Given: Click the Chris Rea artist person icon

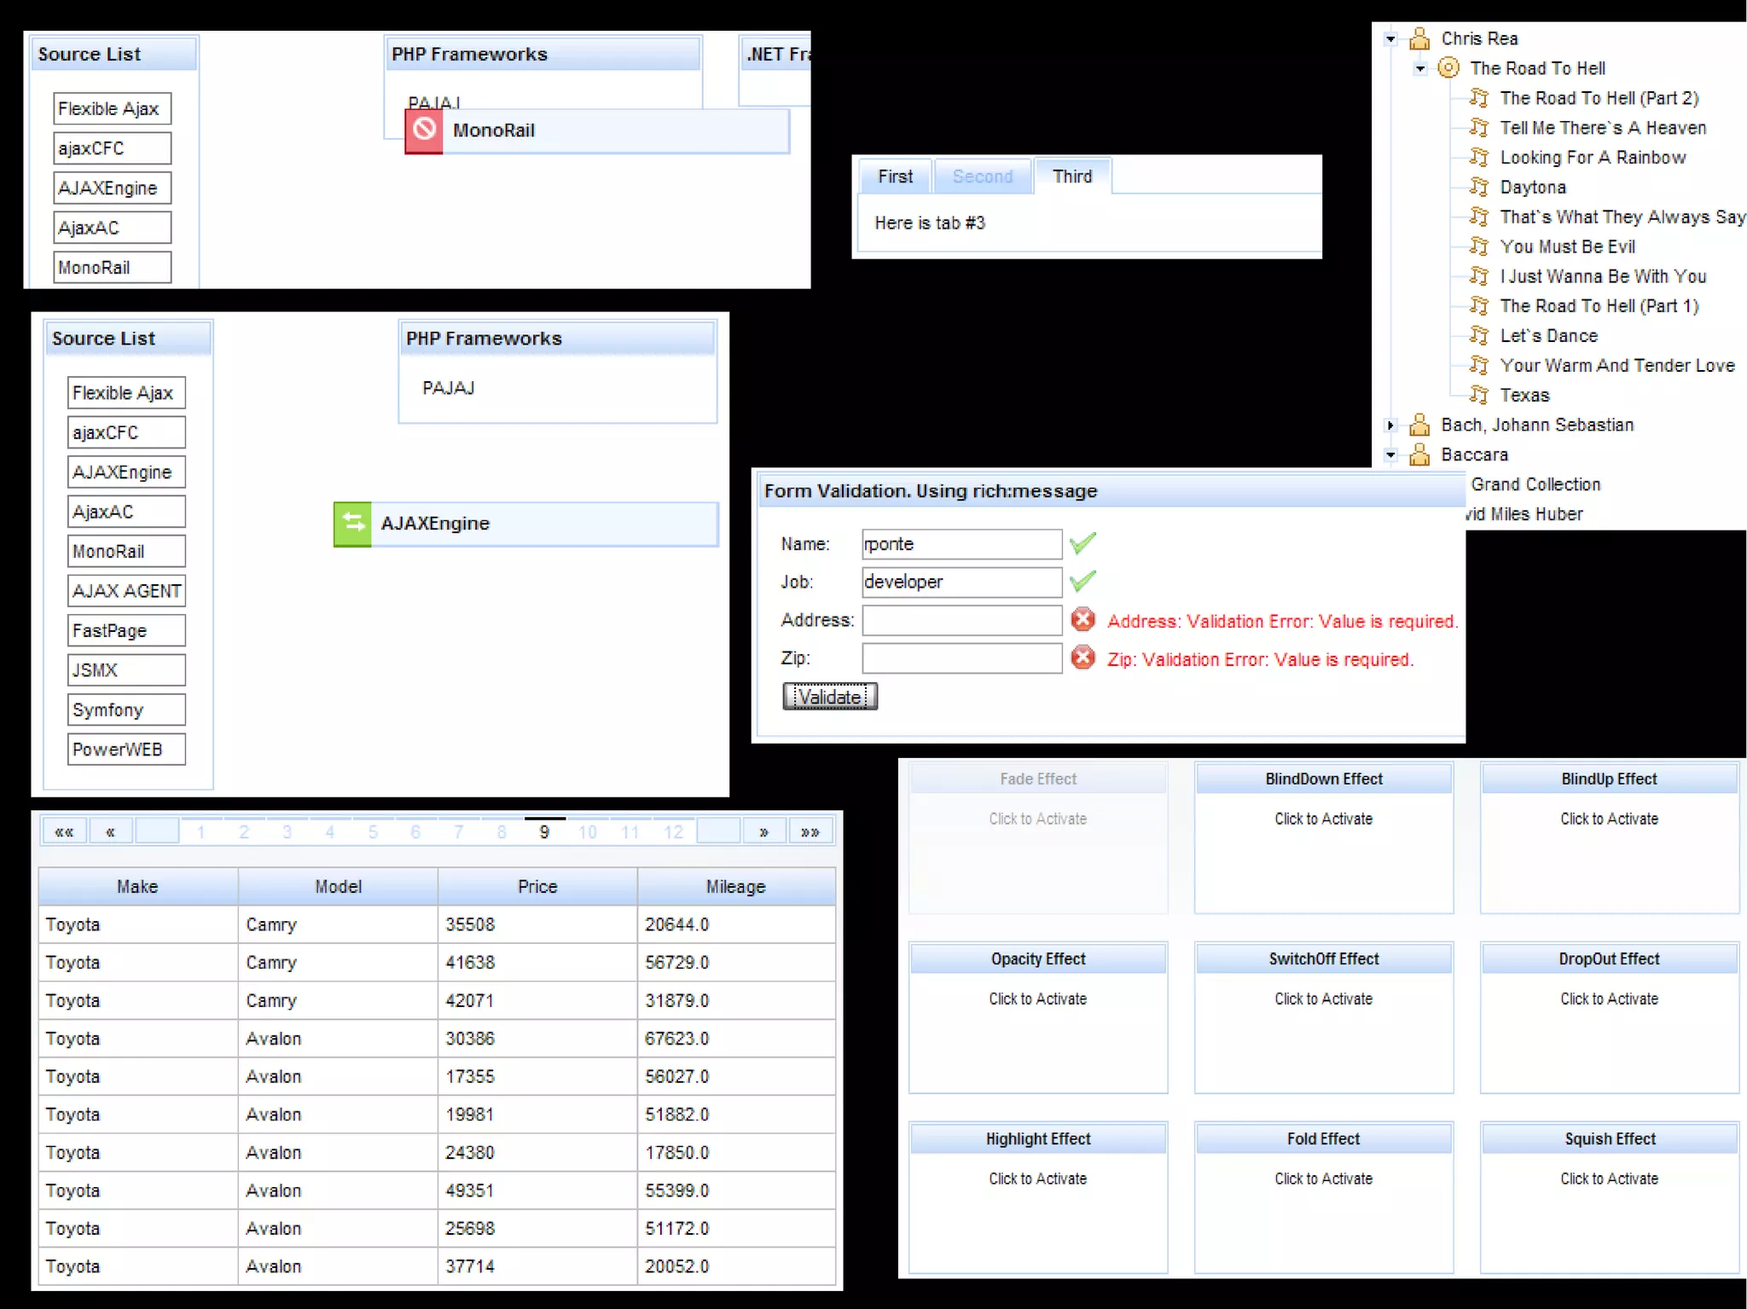Looking at the screenshot, I should tap(1419, 38).
